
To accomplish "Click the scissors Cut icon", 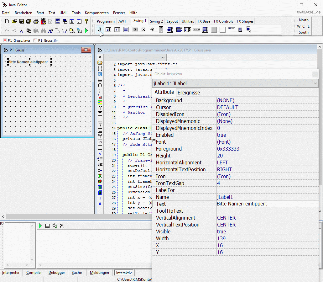I will pyautogui.click(x=21, y=31).
